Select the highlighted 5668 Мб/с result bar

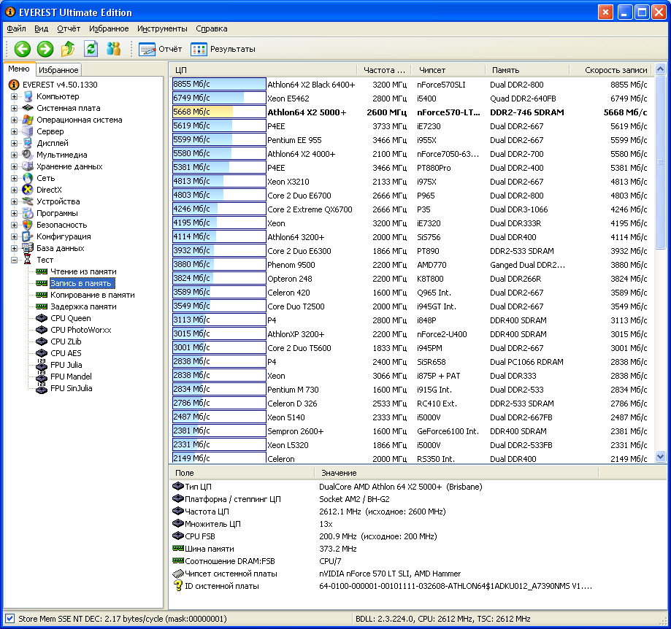pos(219,112)
